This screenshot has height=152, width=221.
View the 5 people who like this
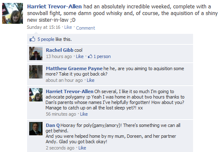tap(46, 39)
